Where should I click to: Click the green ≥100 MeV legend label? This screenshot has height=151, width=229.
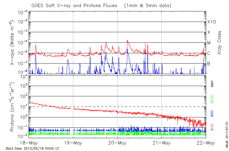point(212,99)
